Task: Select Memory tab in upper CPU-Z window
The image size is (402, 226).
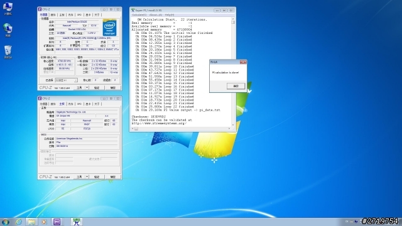Action: (71, 15)
